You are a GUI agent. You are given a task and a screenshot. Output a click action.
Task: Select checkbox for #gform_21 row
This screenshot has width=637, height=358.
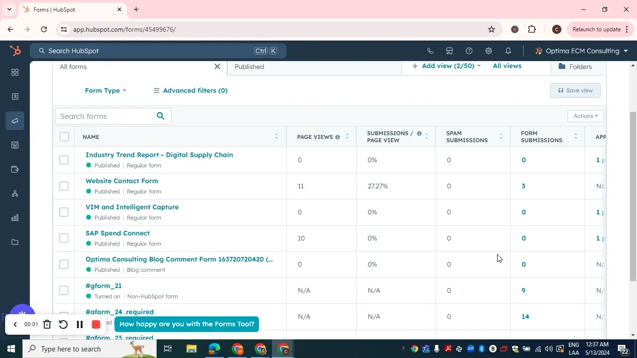pyautogui.click(x=64, y=290)
